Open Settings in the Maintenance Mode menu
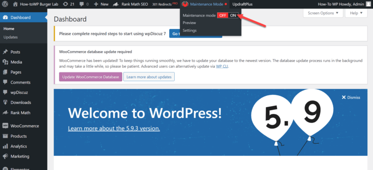Viewport: 373px width, 170px height. 190,31
